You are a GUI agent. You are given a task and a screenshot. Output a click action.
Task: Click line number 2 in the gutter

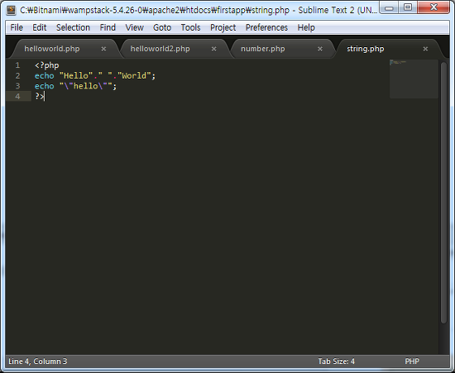(x=17, y=76)
